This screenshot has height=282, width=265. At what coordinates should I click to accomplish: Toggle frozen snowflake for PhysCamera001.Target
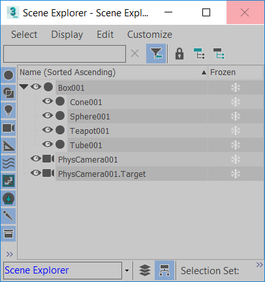(x=236, y=174)
